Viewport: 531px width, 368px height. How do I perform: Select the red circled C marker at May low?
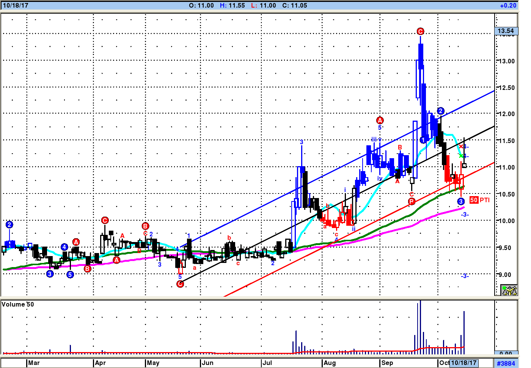tap(180, 284)
